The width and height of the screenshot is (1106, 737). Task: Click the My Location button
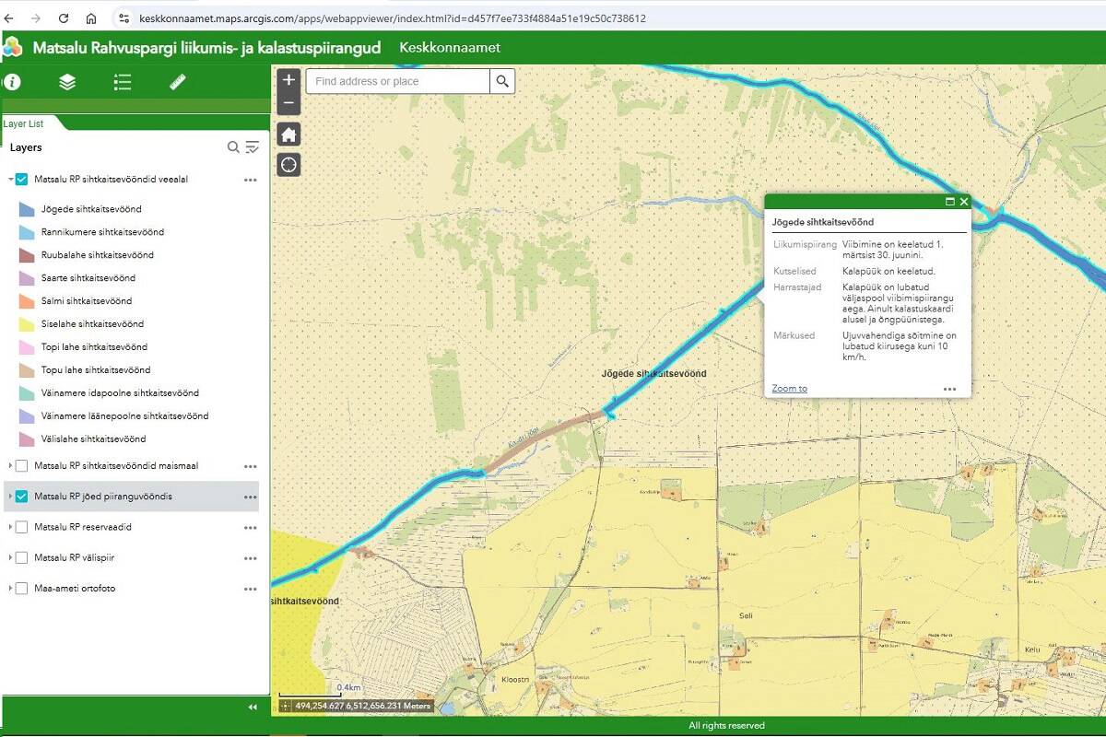tap(288, 165)
